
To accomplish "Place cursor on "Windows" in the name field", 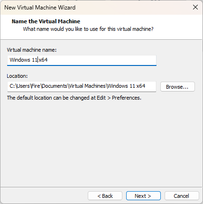I will (x=20, y=60).
